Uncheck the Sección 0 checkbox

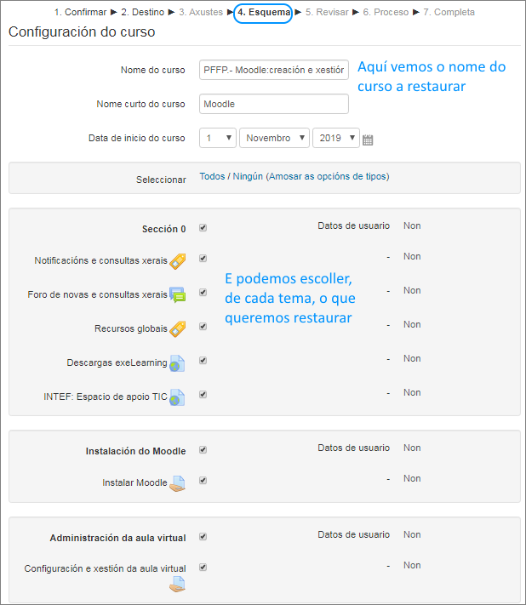pos(203,228)
